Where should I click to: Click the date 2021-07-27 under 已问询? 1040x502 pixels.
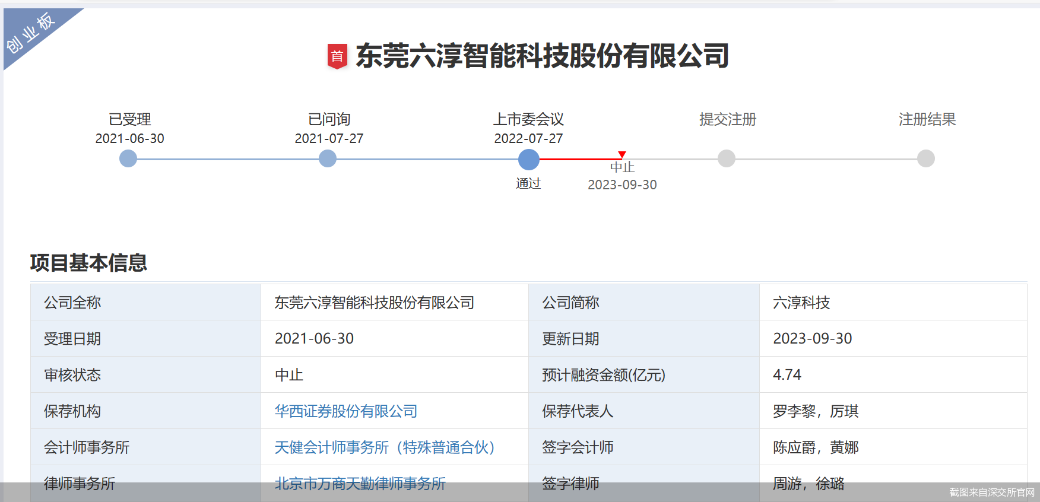(x=329, y=138)
